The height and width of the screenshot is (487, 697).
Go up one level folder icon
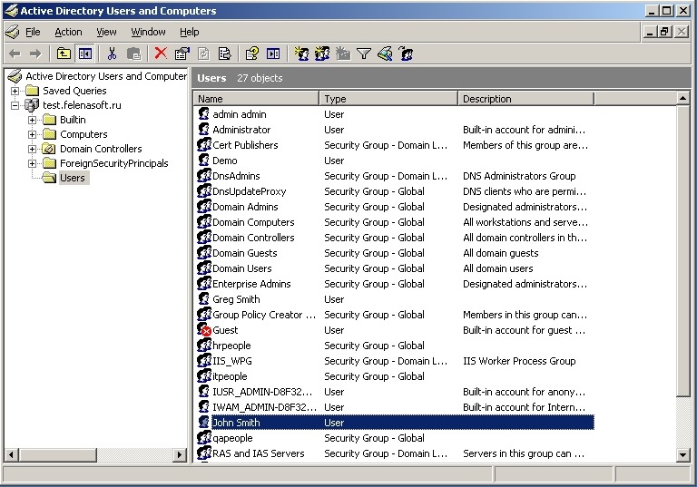pyautogui.click(x=64, y=54)
